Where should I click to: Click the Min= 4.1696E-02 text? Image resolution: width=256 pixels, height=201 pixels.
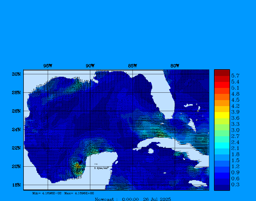click(47, 193)
